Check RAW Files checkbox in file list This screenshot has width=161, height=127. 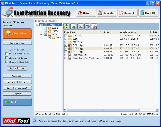click(66, 42)
